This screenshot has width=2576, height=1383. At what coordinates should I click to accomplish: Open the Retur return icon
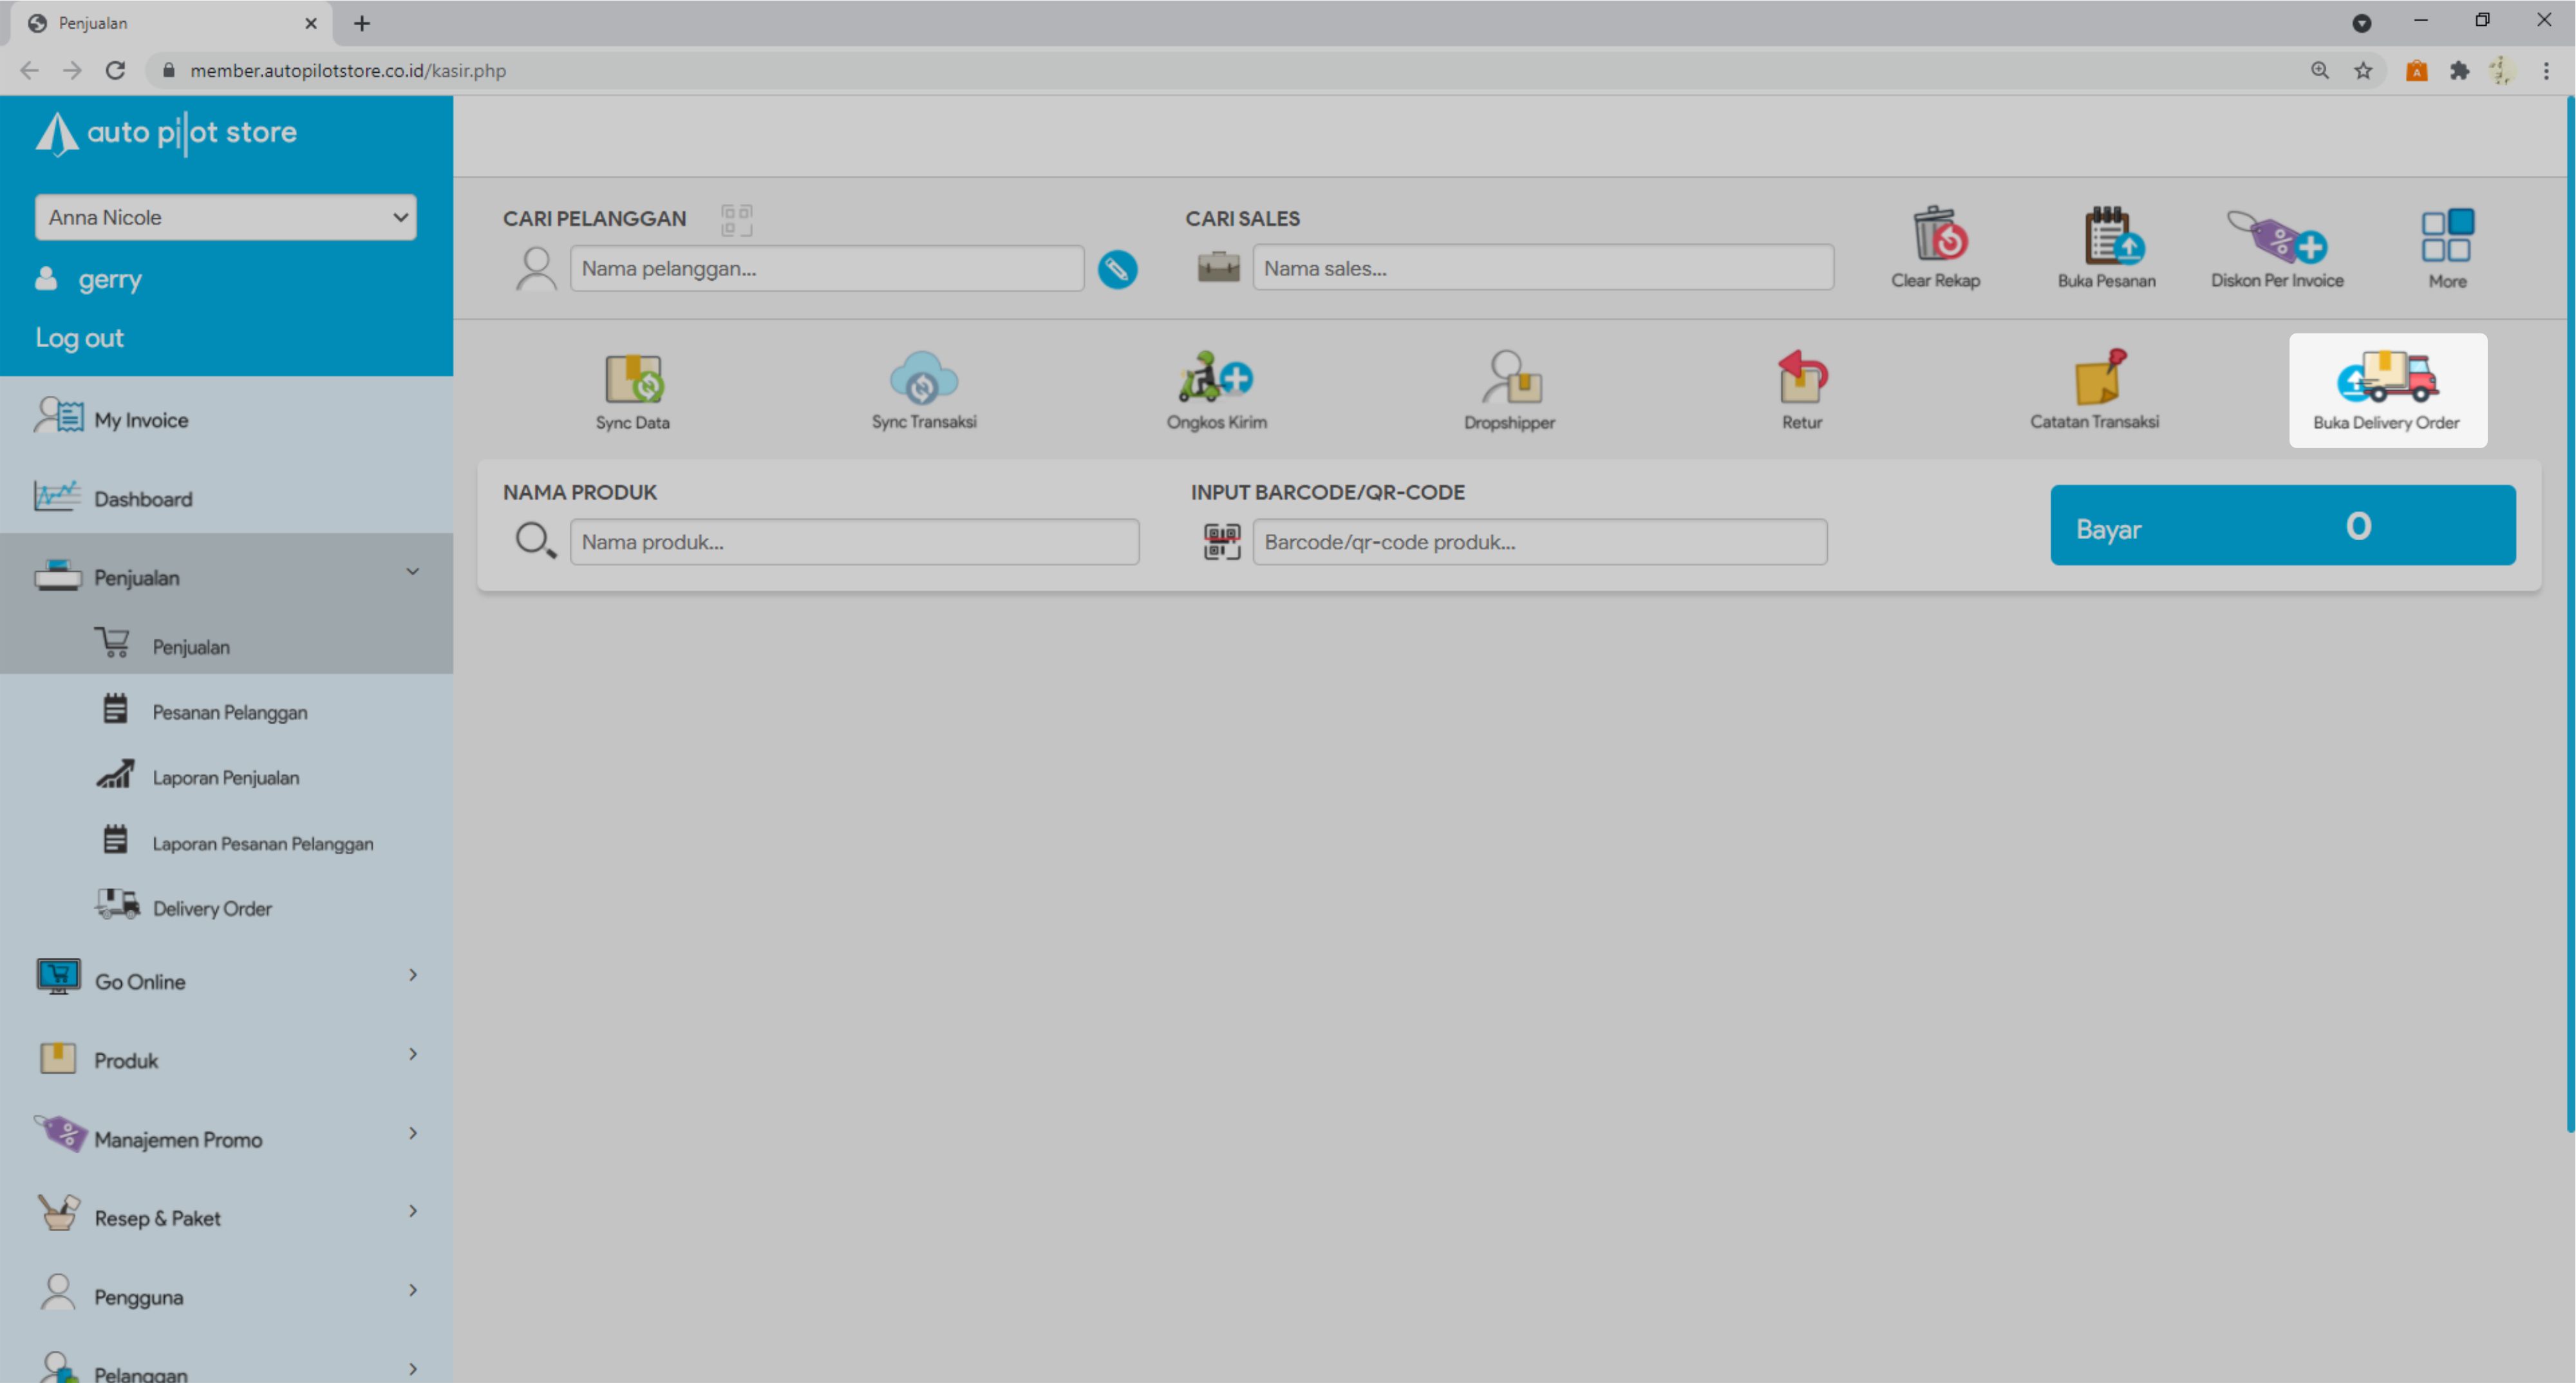pyautogui.click(x=1801, y=379)
